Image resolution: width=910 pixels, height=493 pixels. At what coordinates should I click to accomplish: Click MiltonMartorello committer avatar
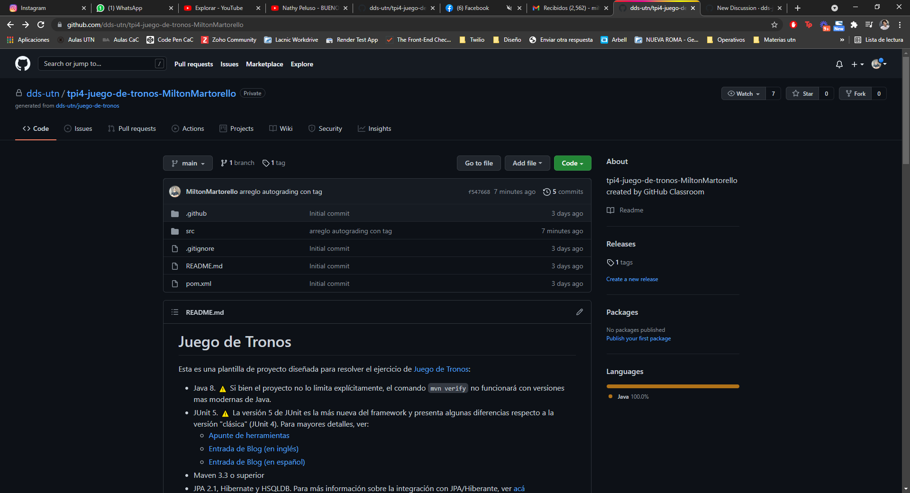[175, 192]
